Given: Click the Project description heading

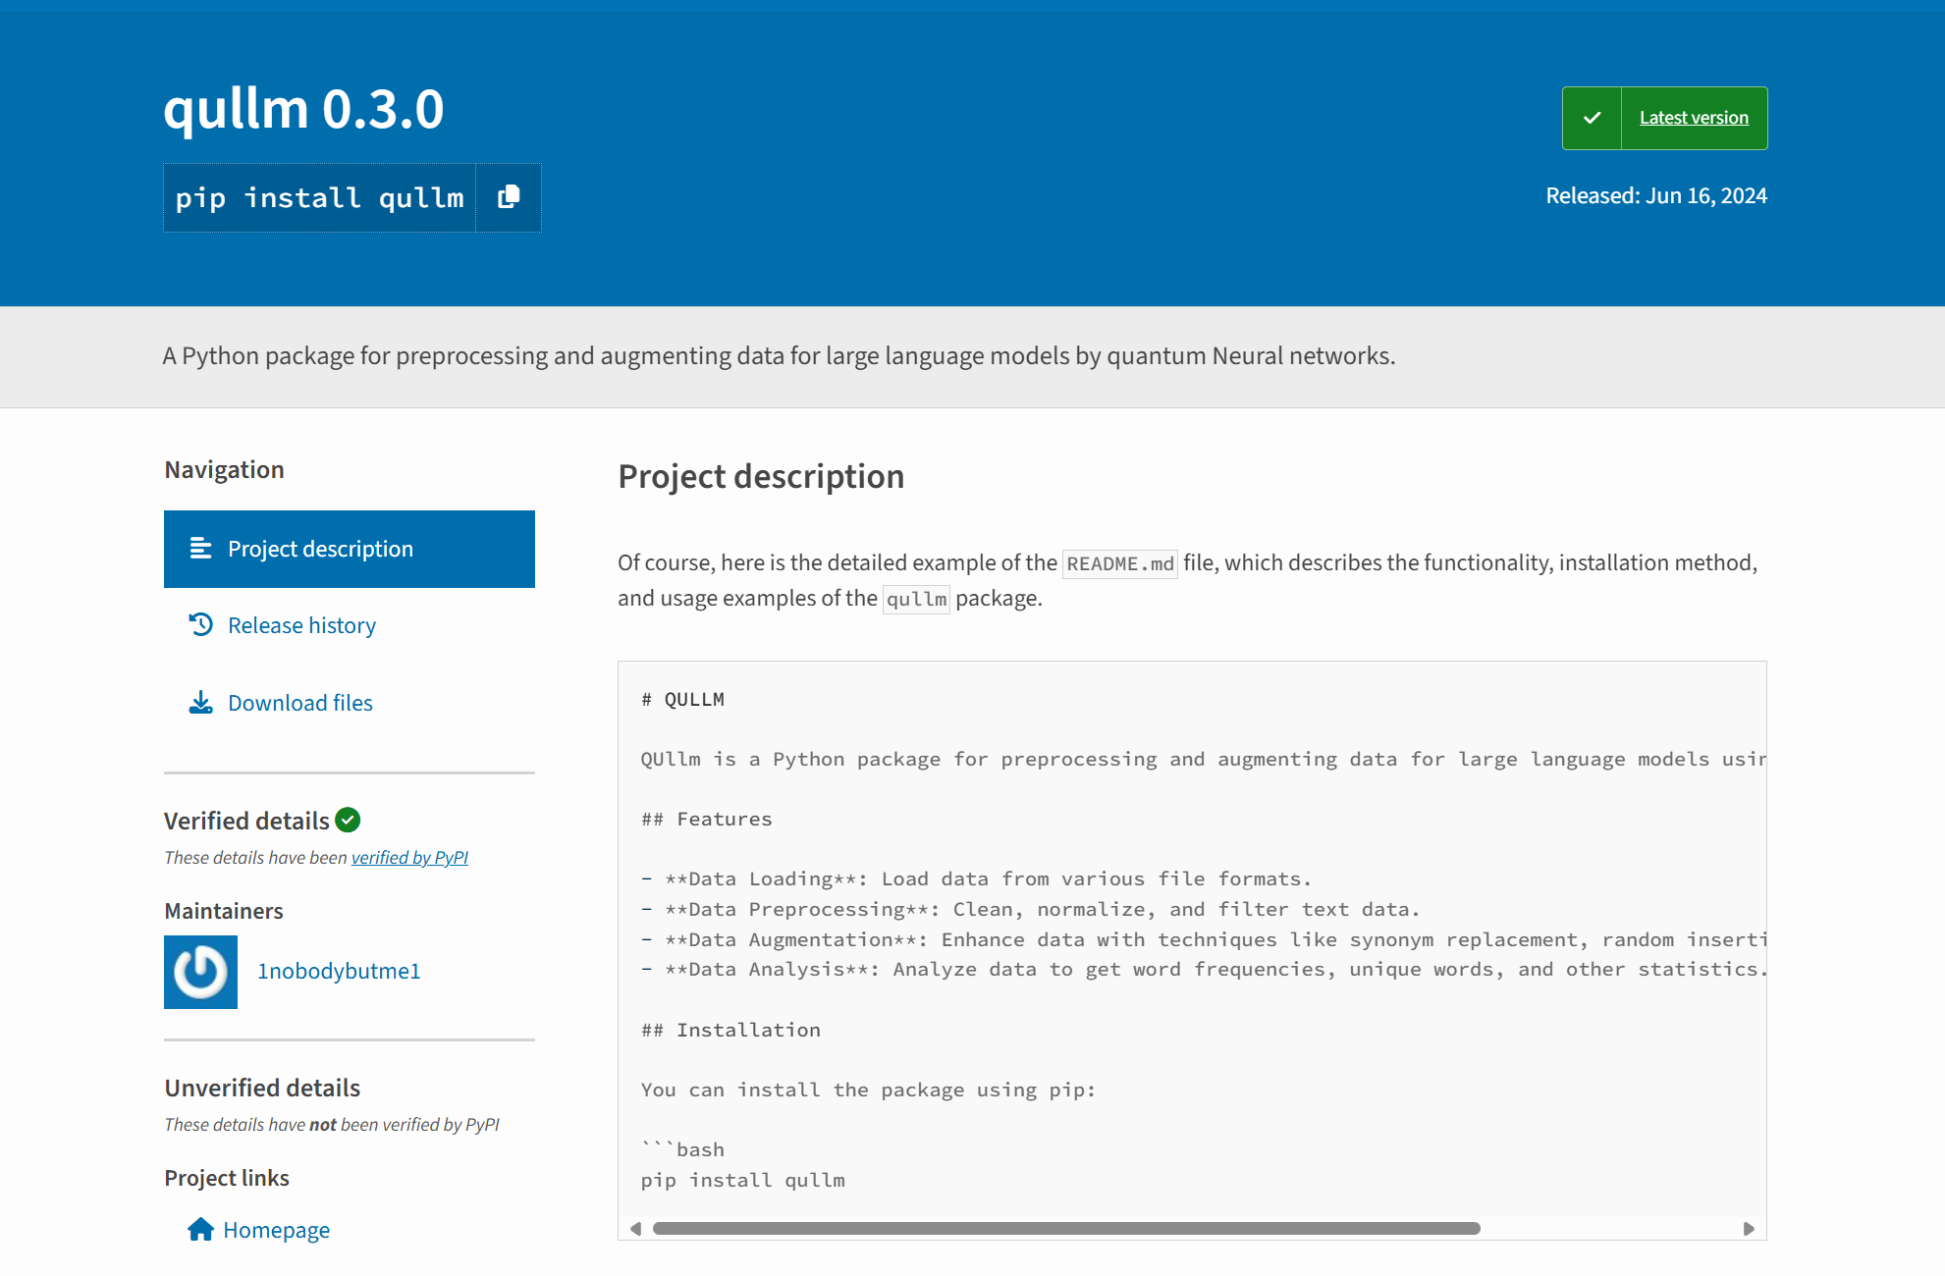Looking at the screenshot, I should 761,476.
